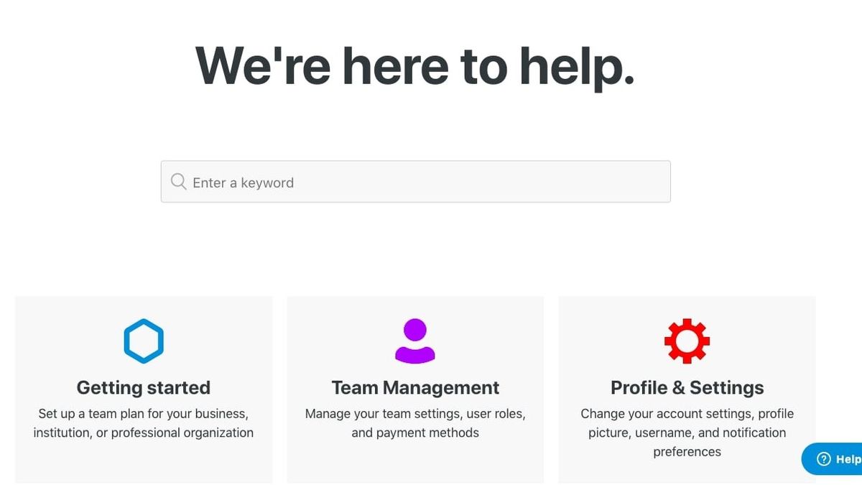Screen dimensions: 862x485
Task: Click "picture, username, and notification" text line
Action: (x=687, y=433)
